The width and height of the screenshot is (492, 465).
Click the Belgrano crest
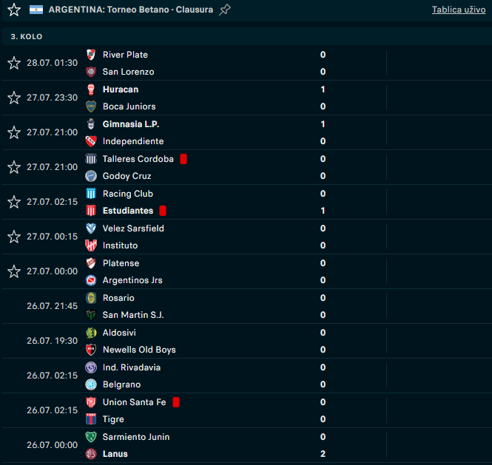(x=91, y=384)
